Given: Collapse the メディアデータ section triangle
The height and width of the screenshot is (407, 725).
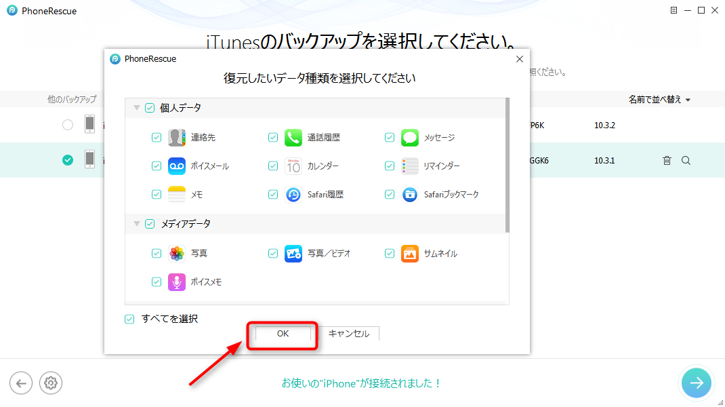Looking at the screenshot, I should tap(137, 224).
